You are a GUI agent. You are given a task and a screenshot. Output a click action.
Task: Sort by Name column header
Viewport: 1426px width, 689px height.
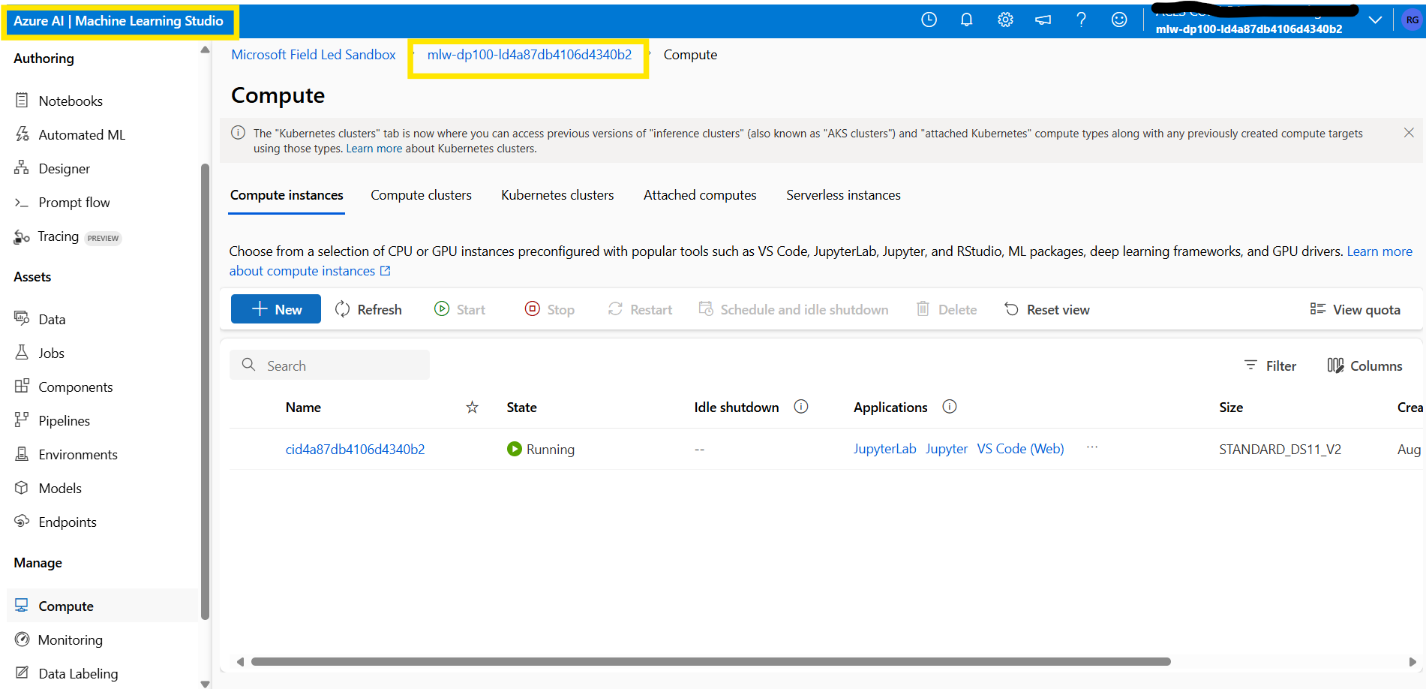point(303,407)
